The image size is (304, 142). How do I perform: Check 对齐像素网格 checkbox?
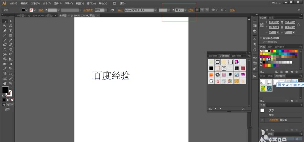tap(261, 42)
